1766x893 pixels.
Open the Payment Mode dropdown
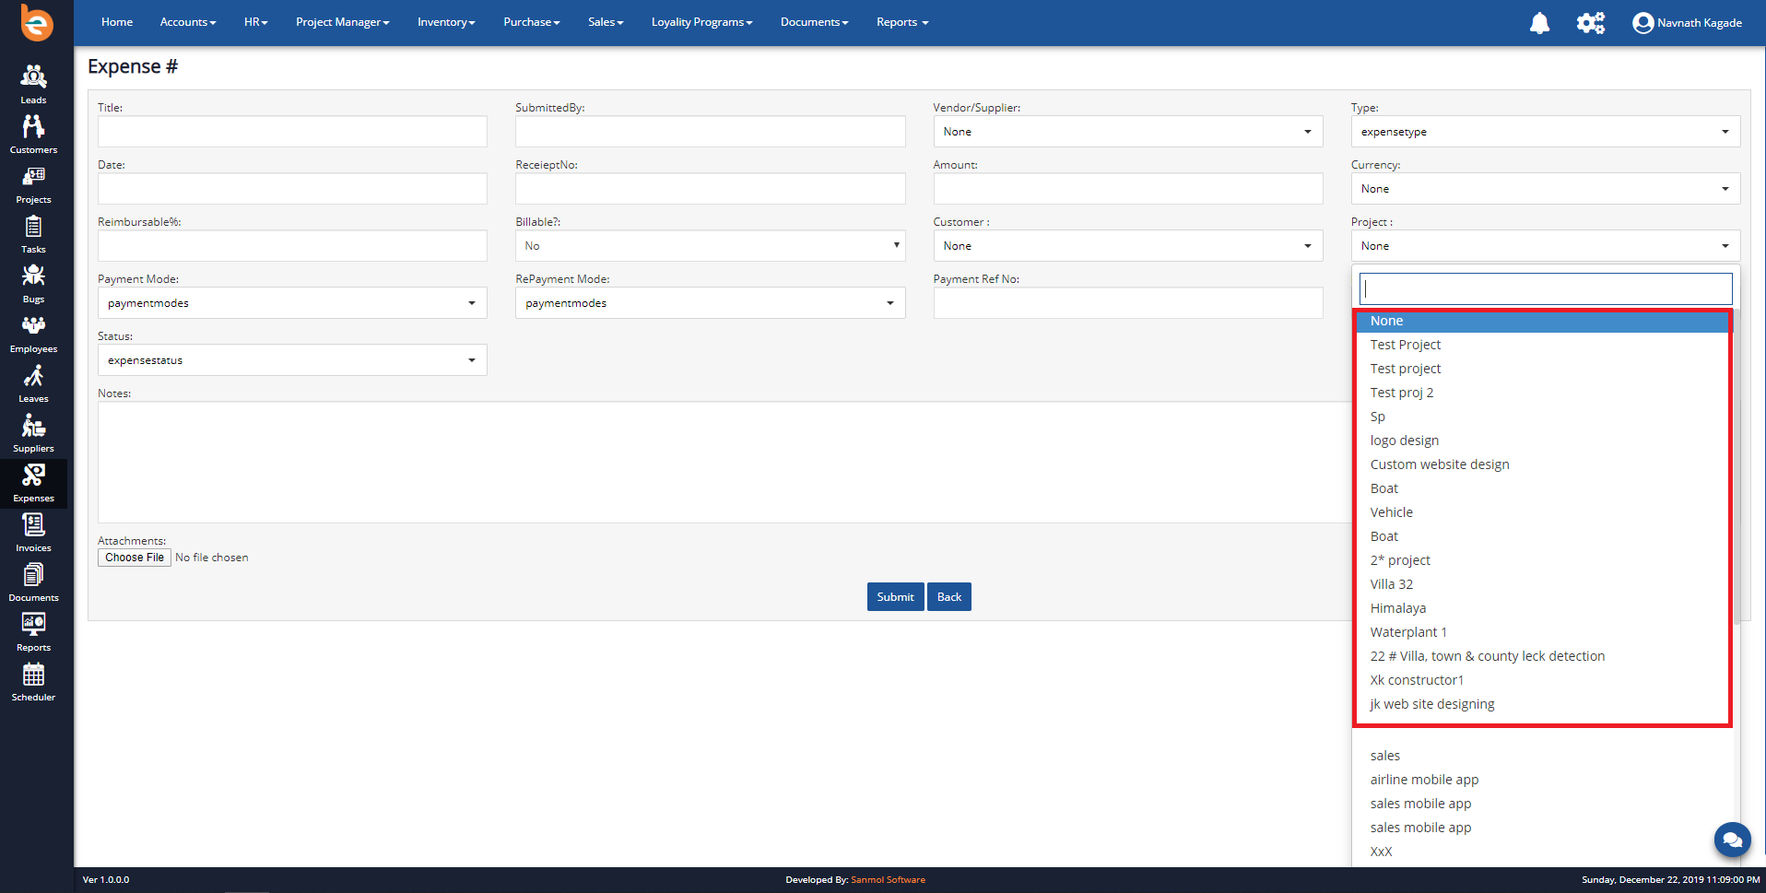pos(292,303)
